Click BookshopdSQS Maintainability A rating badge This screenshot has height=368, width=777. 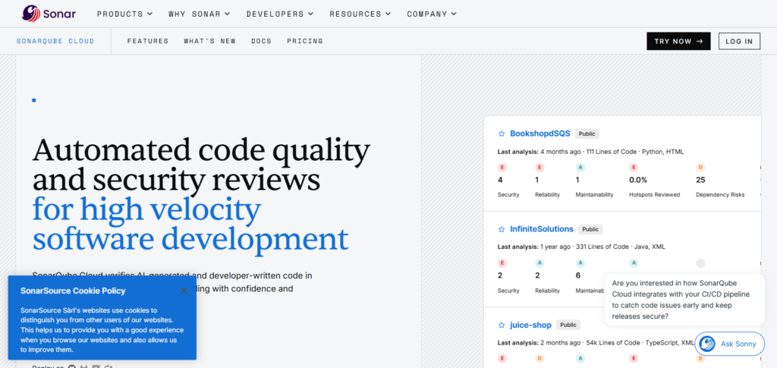coord(580,168)
